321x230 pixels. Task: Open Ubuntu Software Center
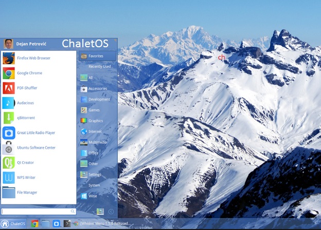pyautogui.click(x=39, y=148)
